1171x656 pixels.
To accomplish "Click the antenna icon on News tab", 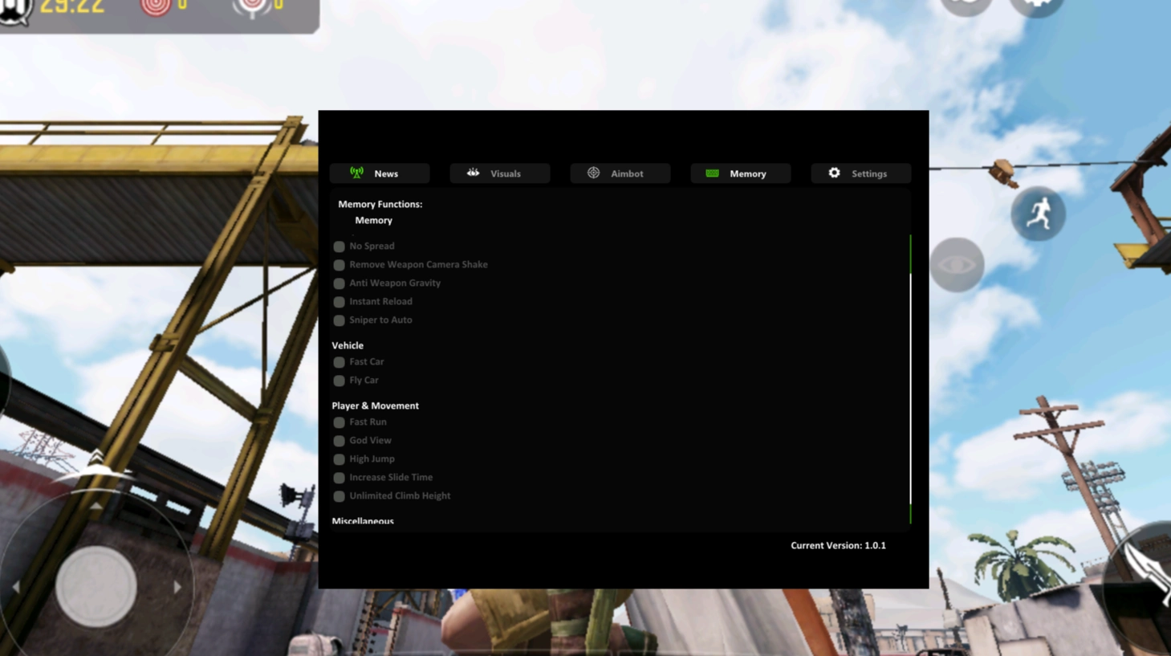I will click(x=356, y=173).
